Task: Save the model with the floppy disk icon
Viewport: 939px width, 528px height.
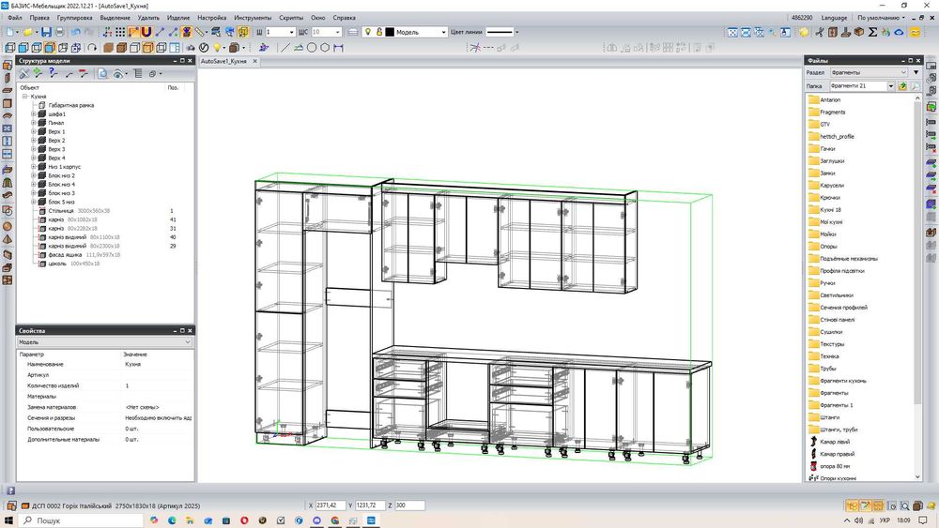Action: (x=46, y=32)
